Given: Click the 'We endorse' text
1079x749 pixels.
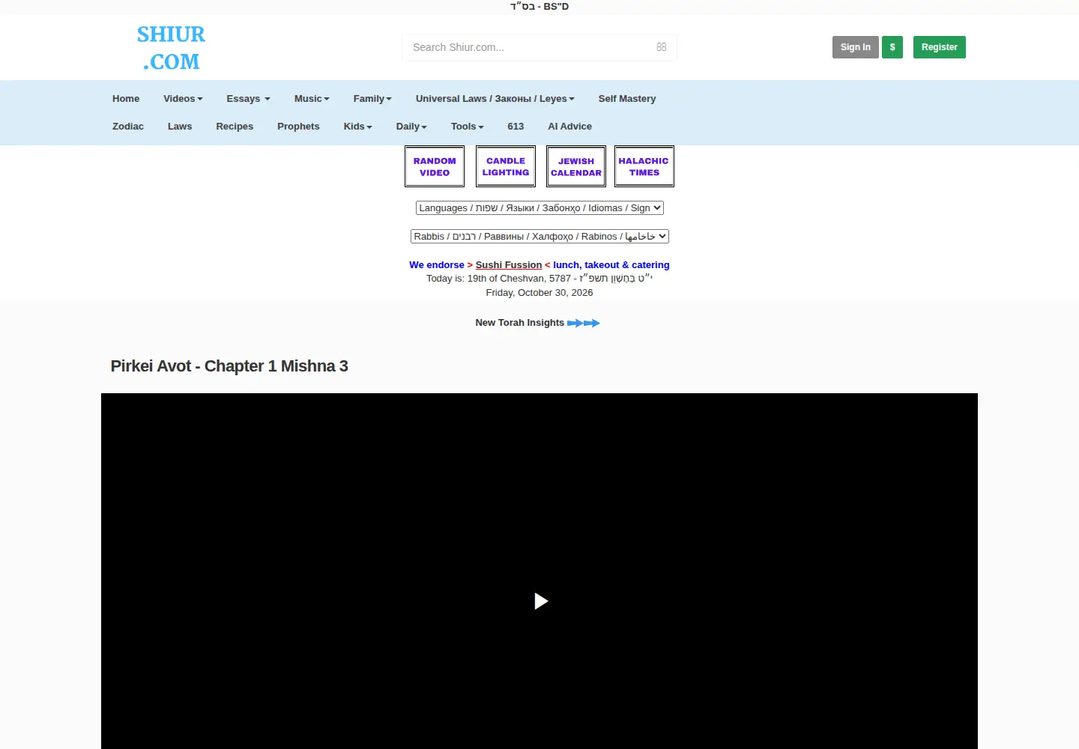Looking at the screenshot, I should coord(437,265).
